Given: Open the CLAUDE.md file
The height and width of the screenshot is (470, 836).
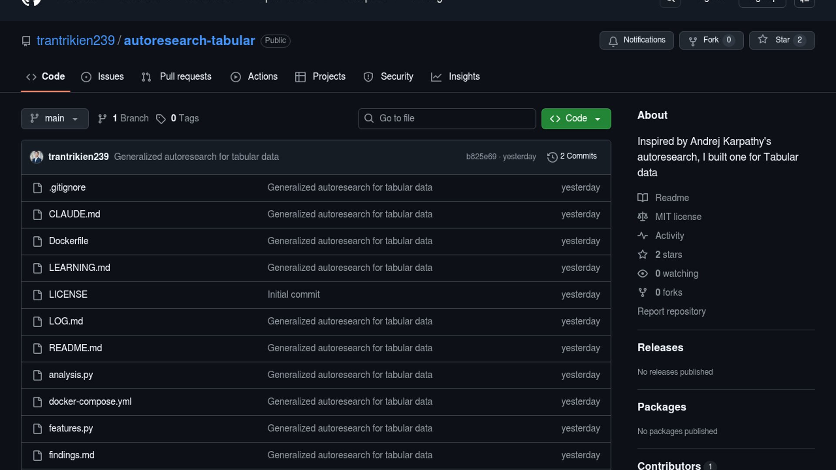Looking at the screenshot, I should [x=74, y=214].
